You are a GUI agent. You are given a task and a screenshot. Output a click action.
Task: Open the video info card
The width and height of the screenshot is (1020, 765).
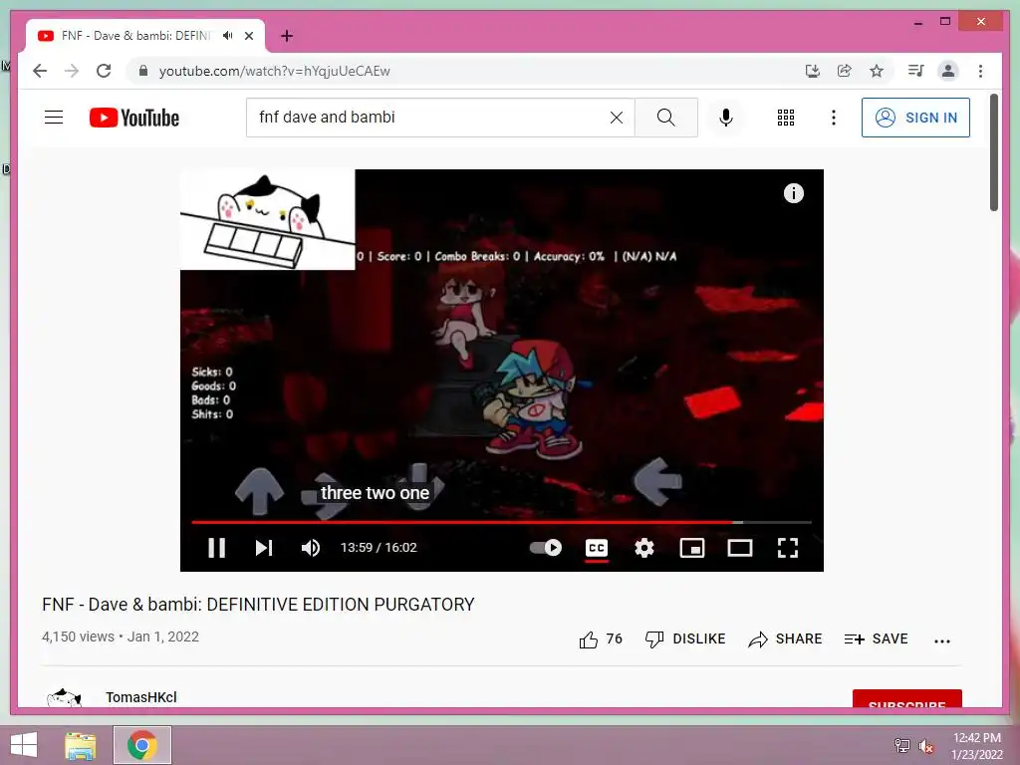[794, 193]
